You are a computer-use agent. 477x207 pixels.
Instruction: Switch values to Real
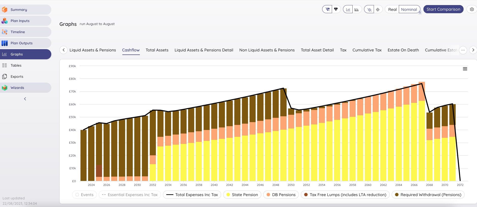[392, 9]
